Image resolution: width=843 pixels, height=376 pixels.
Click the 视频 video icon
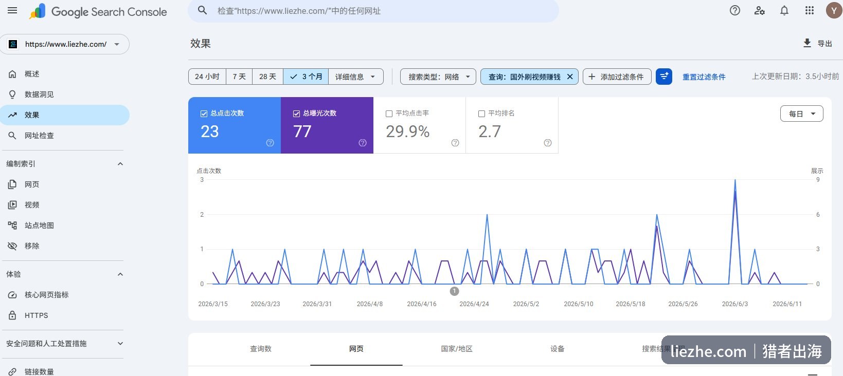coord(12,205)
